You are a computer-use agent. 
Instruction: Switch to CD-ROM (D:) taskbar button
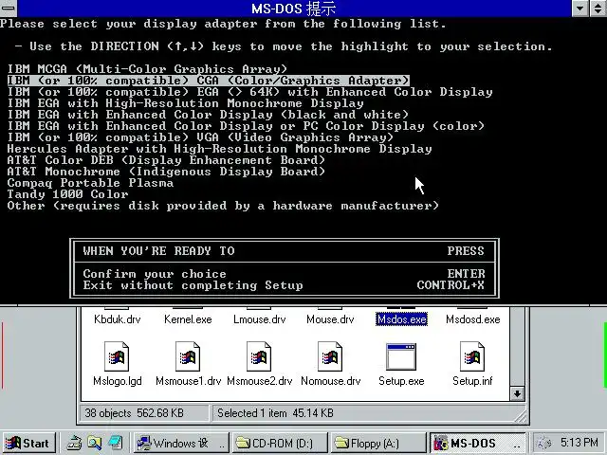click(x=280, y=443)
